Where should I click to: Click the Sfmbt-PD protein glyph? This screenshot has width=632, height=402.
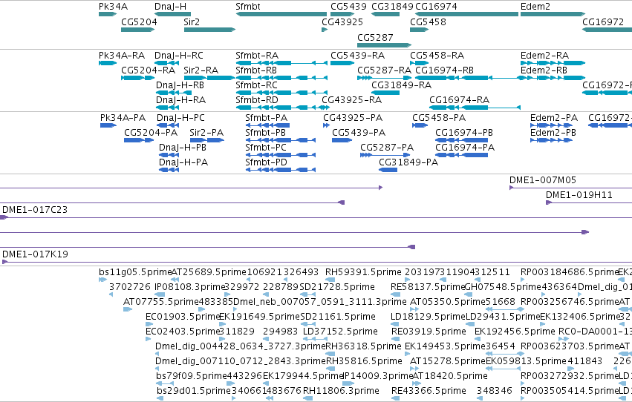[x=281, y=170]
